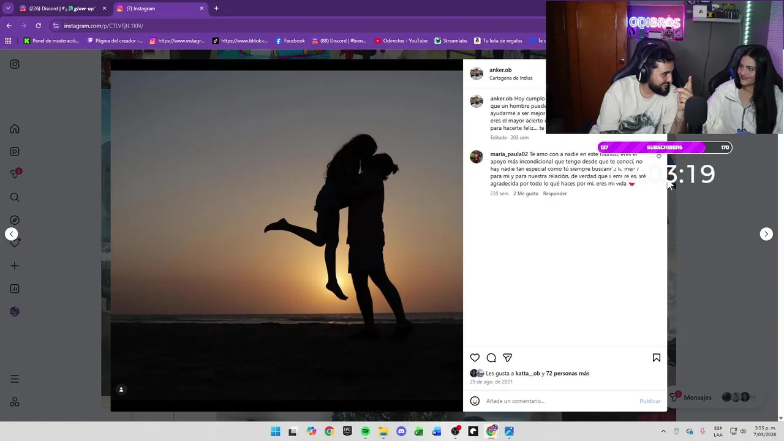784x441 pixels.
Task: Open the apps grid in bookmarks bar
Action: pos(8,41)
